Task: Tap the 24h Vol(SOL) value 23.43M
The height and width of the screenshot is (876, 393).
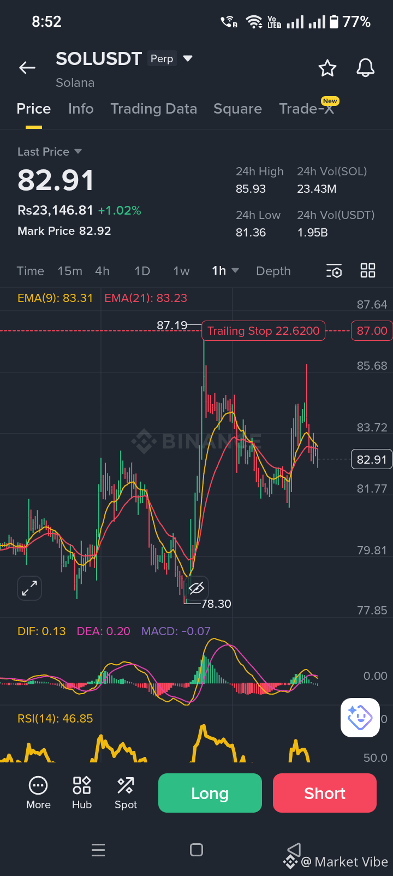Action: click(317, 189)
